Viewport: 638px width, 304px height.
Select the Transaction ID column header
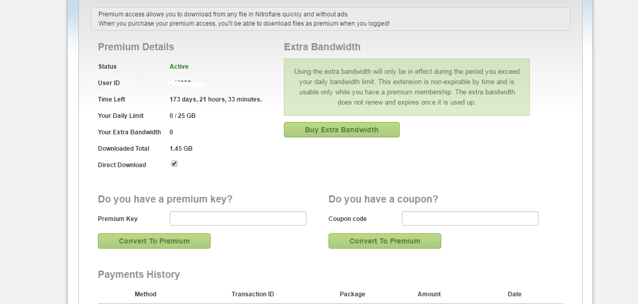tap(253, 294)
